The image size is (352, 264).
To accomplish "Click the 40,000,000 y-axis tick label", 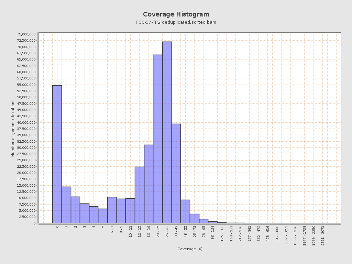I will [x=26, y=122].
